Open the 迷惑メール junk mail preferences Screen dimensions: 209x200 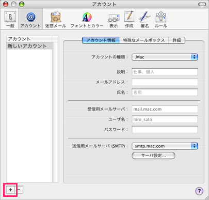(x=56, y=20)
